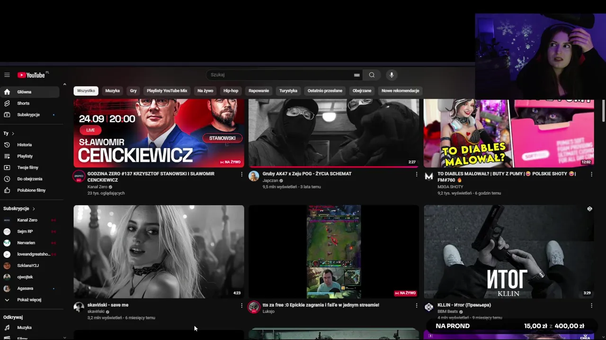Select the Rapowanie filter chip
Image resolution: width=606 pixels, height=340 pixels.
[259, 91]
